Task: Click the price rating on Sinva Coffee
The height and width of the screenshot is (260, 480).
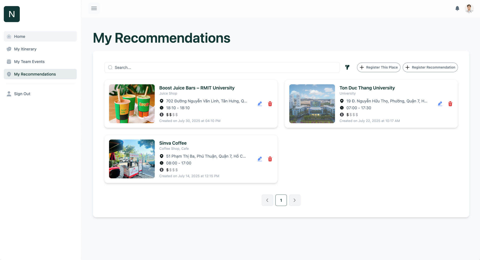Action: click(172, 170)
